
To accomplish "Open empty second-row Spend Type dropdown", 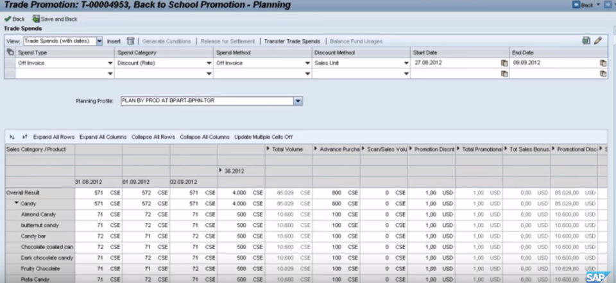I will (110, 74).
